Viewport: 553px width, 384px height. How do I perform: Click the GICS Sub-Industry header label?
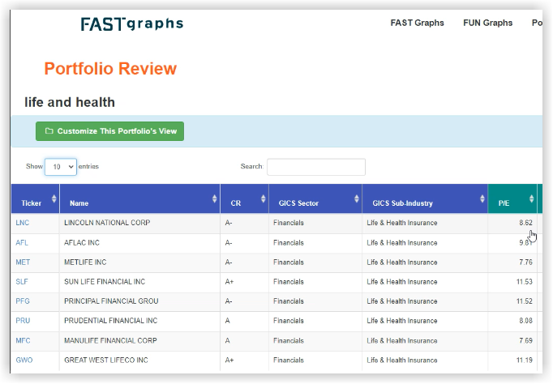402,203
